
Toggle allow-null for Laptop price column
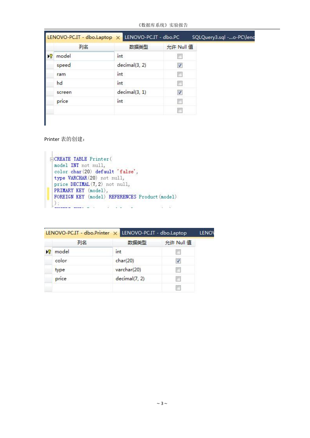click(x=180, y=101)
